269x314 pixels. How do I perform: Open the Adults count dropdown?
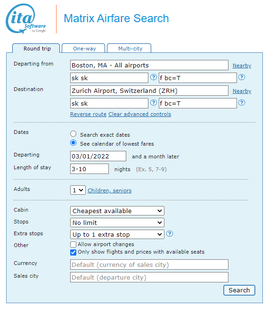click(78, 190)
